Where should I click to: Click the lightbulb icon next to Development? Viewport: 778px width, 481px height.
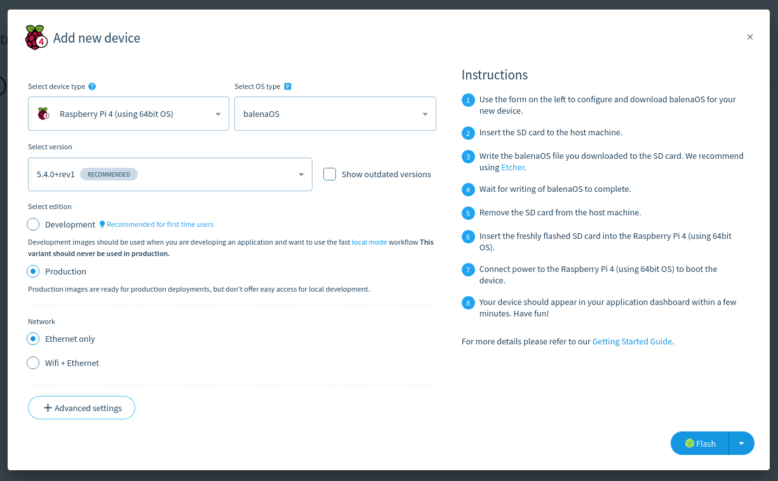tap(102, 224)
